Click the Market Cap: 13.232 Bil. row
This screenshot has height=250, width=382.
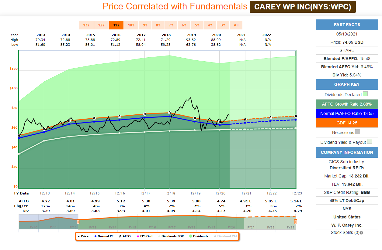[347, 176]
